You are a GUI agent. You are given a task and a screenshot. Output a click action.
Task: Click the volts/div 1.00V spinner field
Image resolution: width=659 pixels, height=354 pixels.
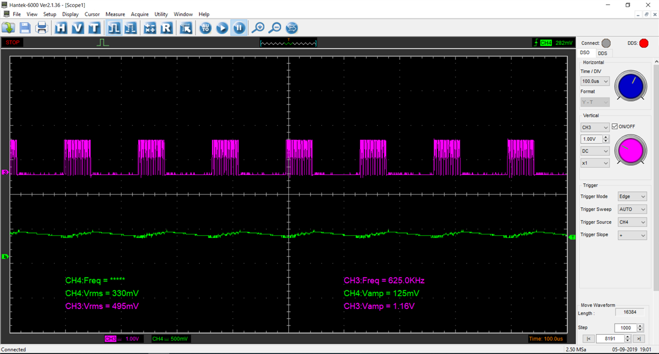pos(595,139)
